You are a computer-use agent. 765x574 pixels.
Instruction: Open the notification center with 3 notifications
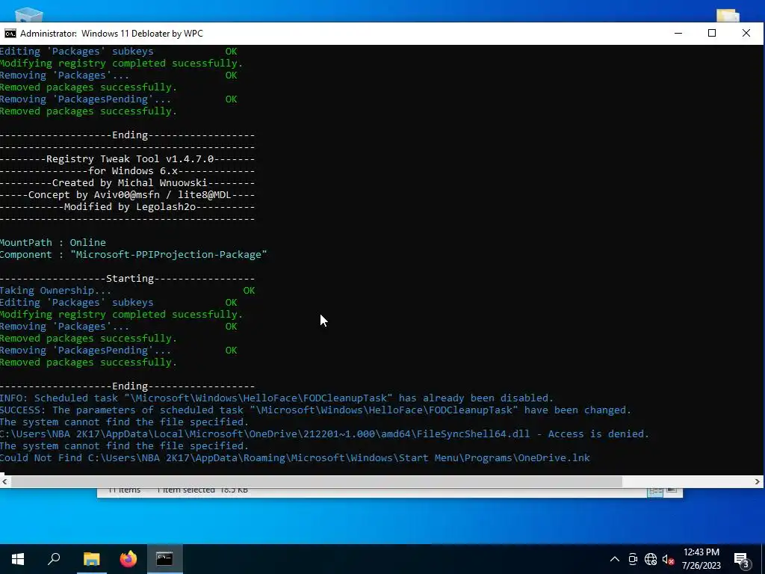(742, 559)
